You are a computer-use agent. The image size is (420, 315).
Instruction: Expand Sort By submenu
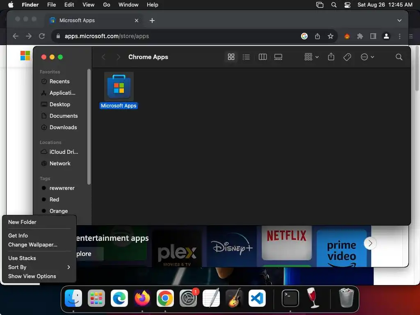point(39,267)
